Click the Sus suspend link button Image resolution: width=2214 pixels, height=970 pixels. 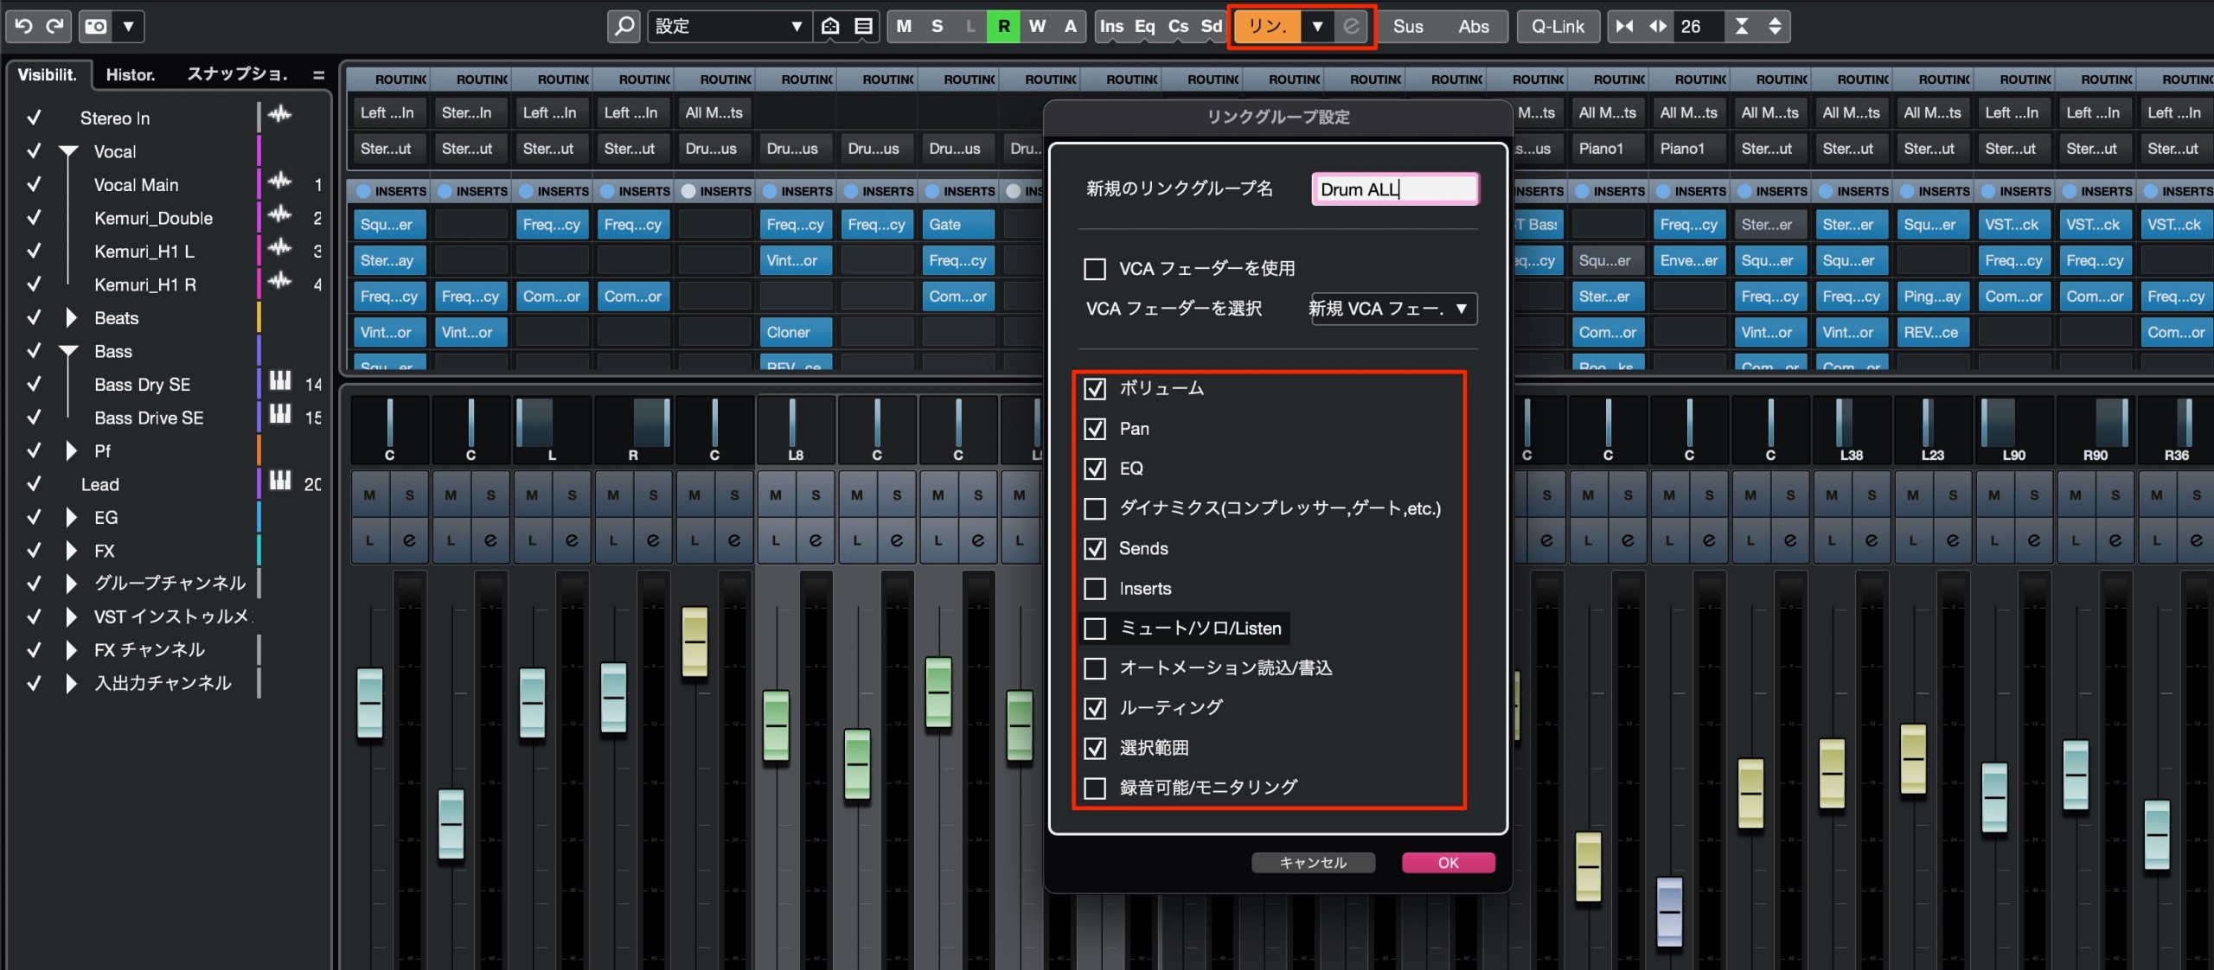(x=1408, y=26)
